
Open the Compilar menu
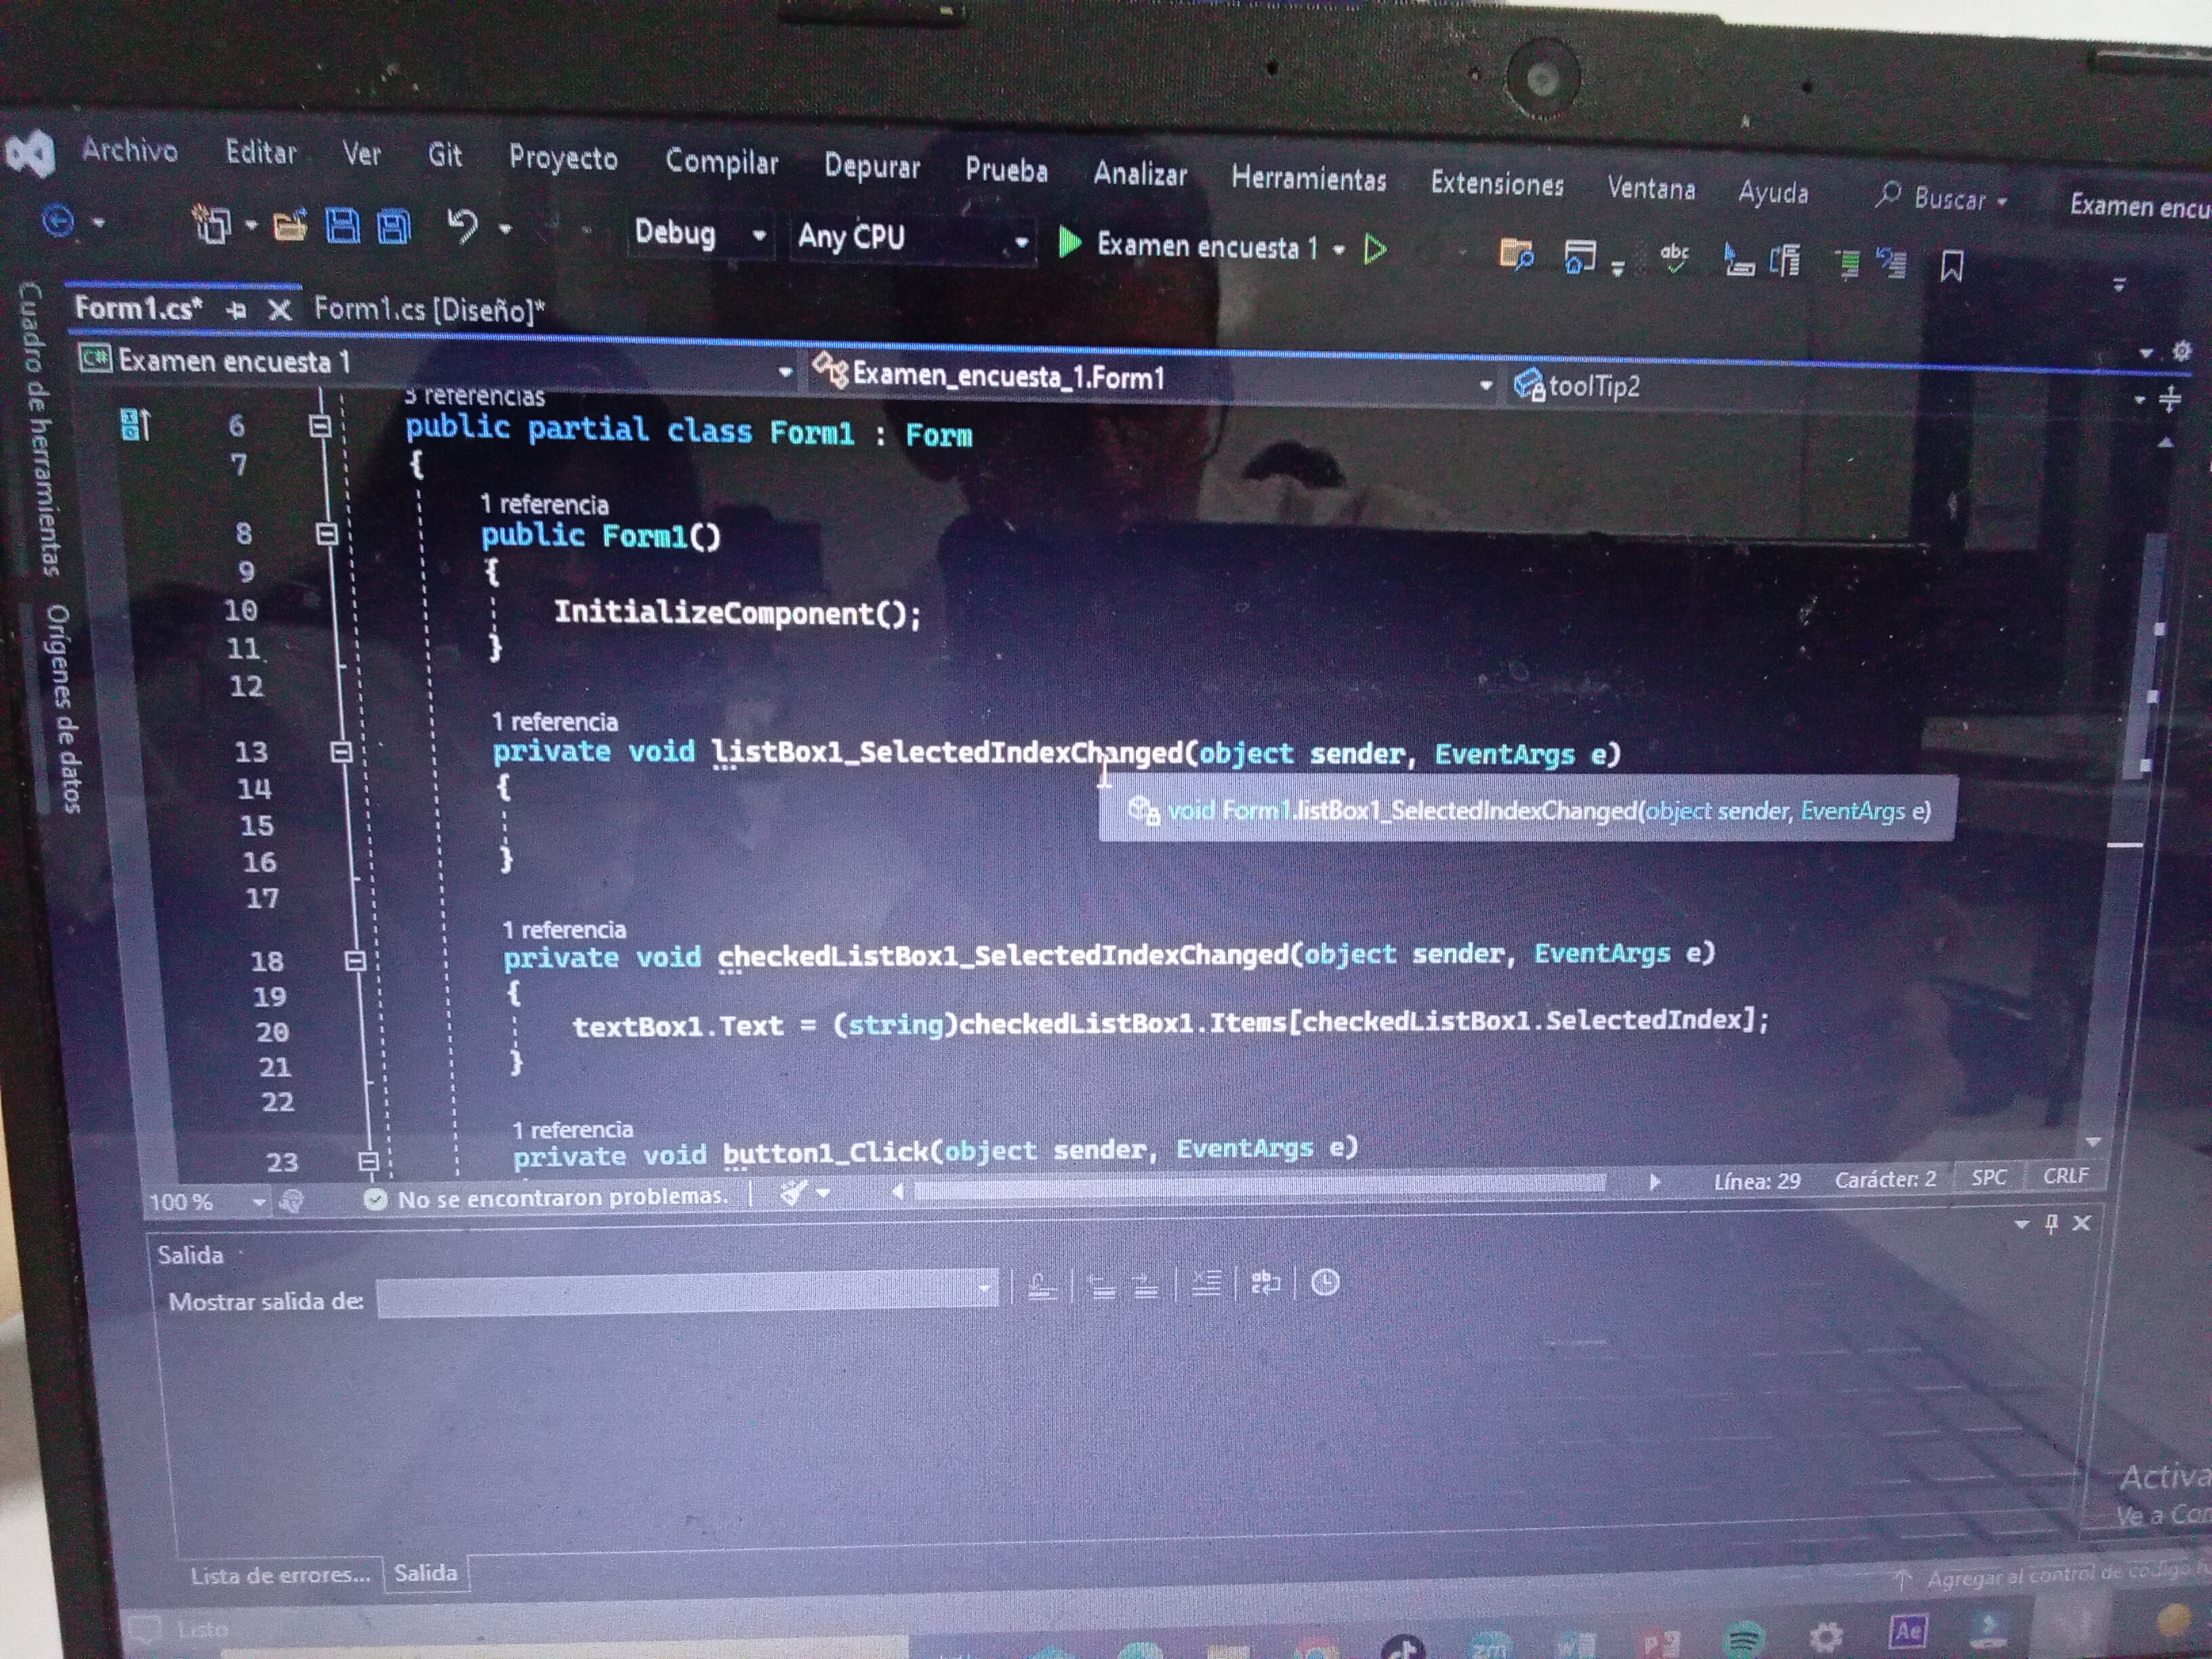[721, 161]
